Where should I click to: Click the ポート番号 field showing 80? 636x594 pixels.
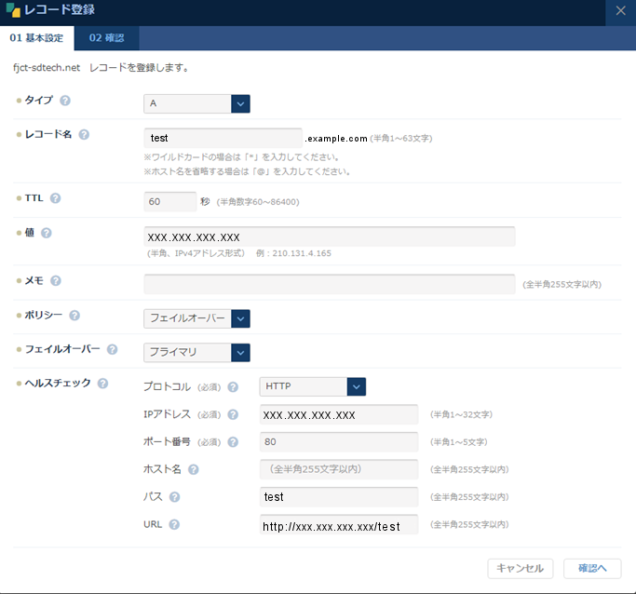click(x=339, y=441)
